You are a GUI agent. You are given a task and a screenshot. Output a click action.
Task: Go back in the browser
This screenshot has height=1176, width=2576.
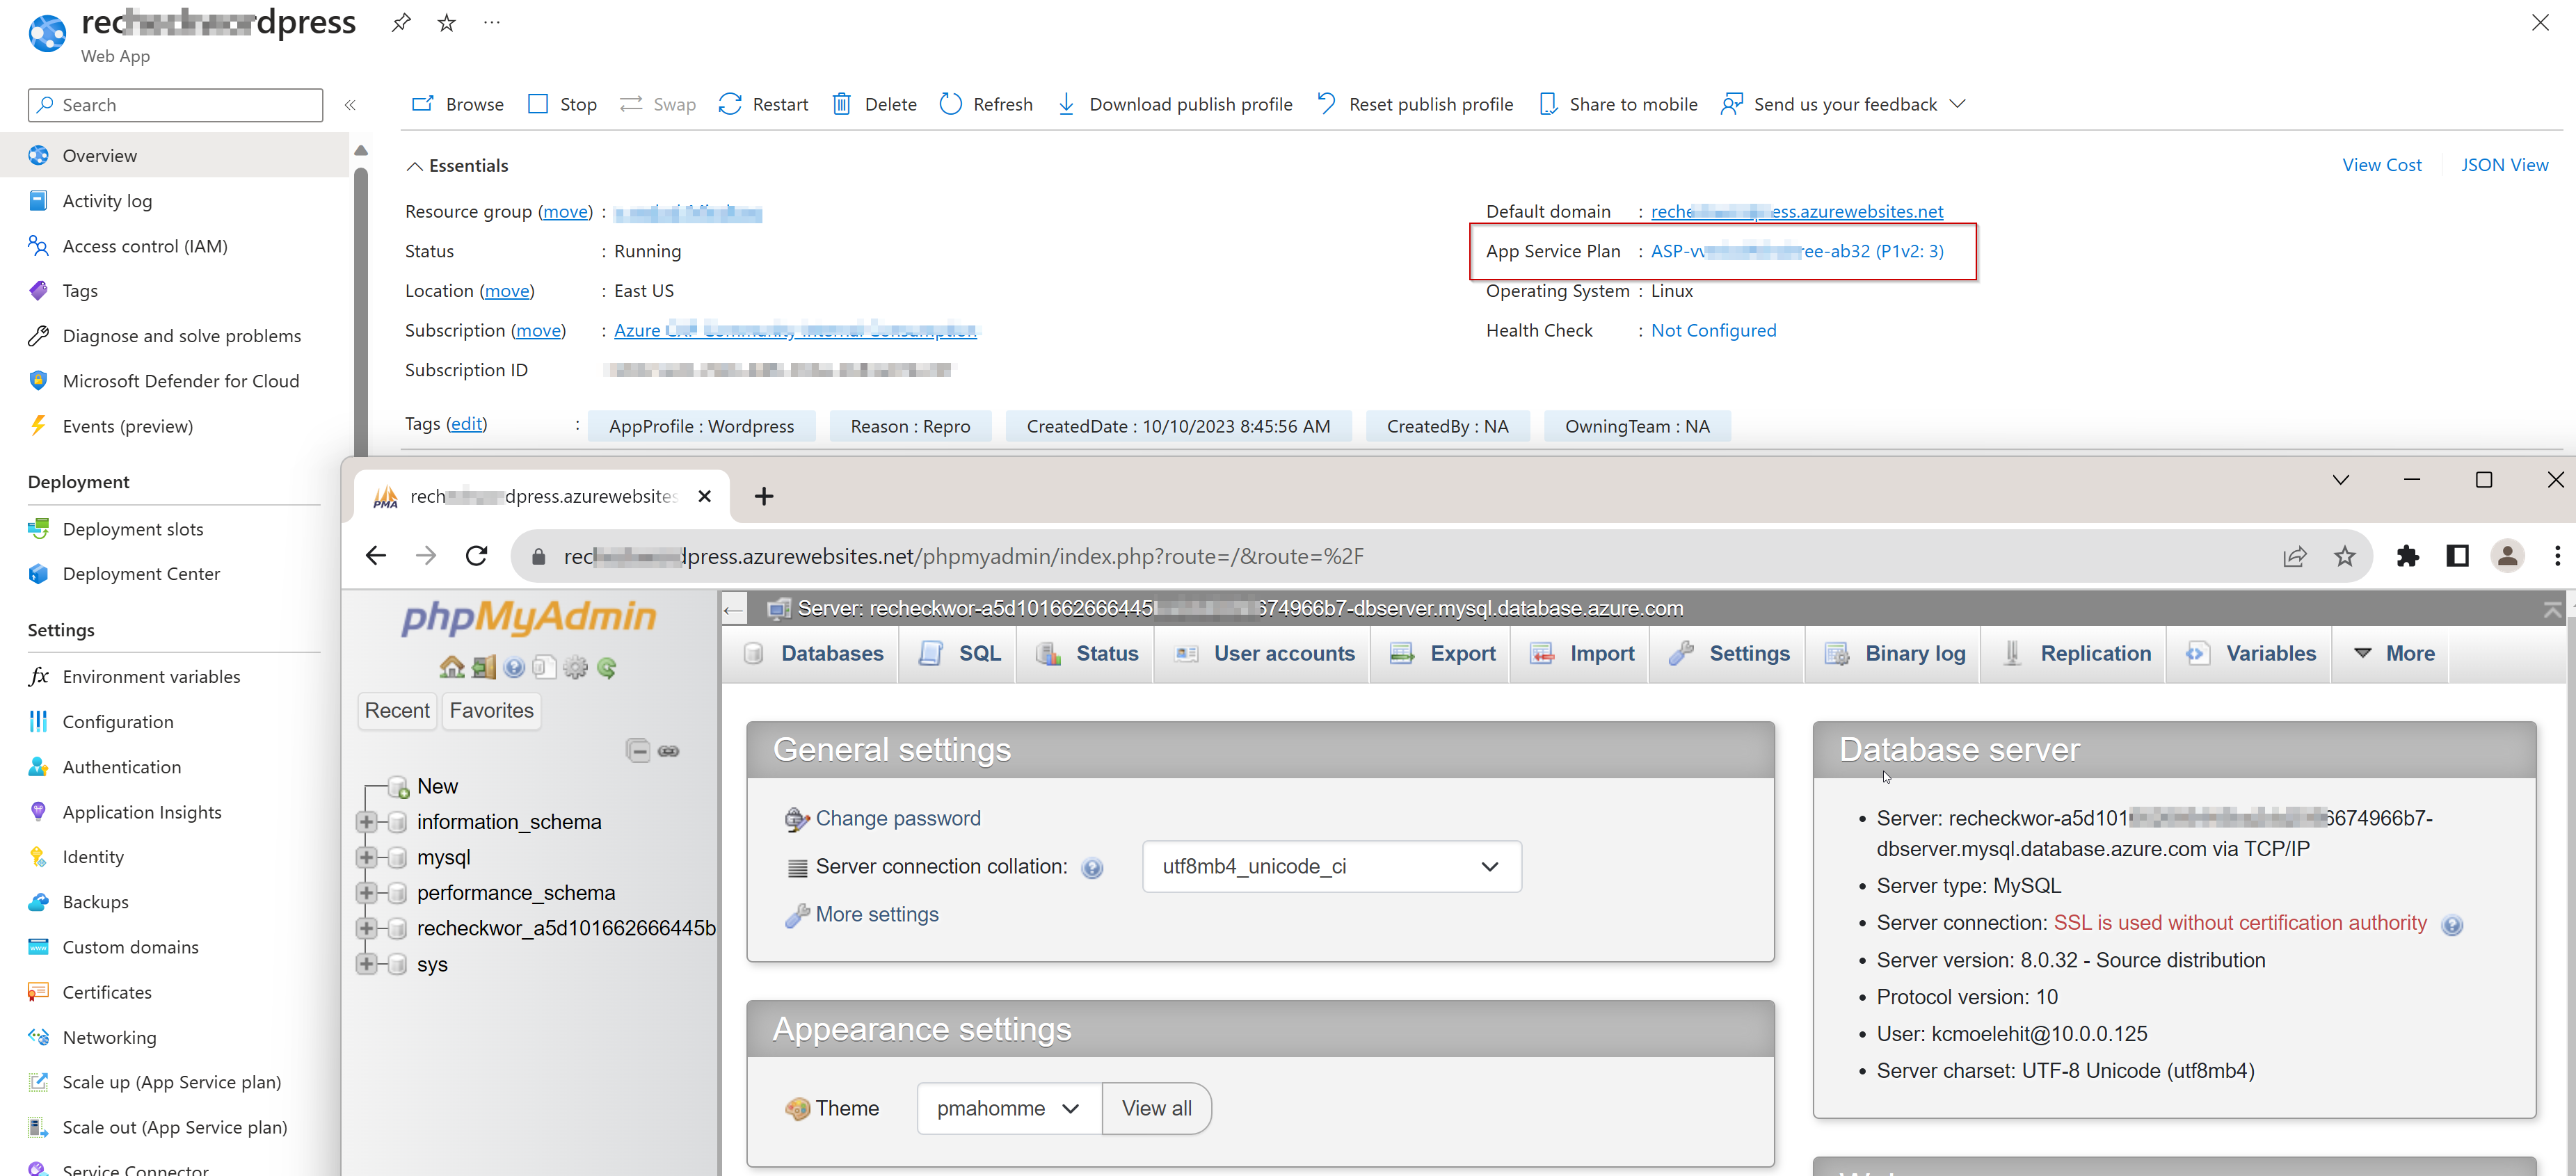pyautogui.click(x=376, y=556)
